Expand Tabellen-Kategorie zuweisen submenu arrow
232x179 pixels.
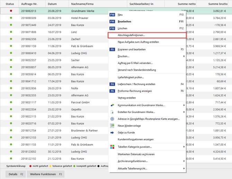pyautogui.click(x=184, y=147)
